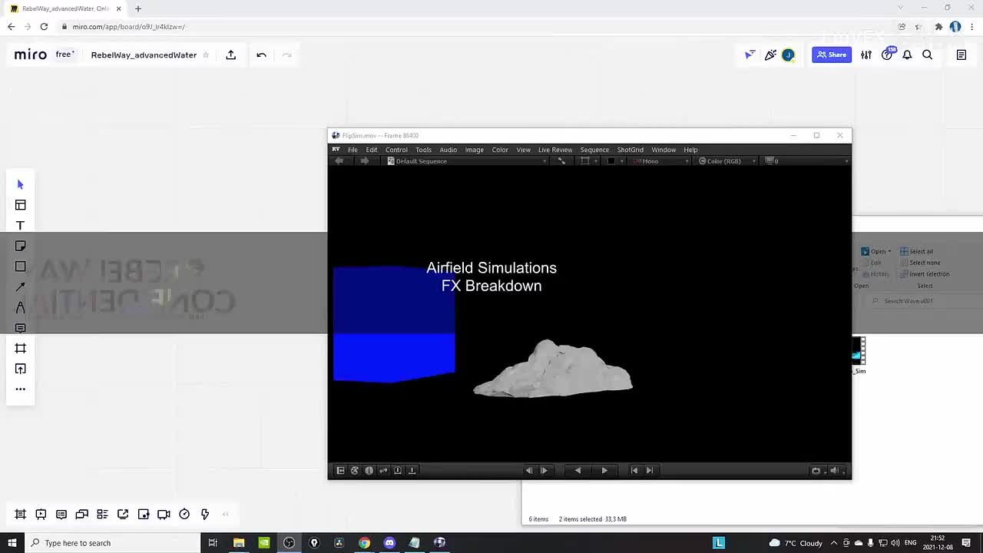Click the blue Share button

click(832, 55)
